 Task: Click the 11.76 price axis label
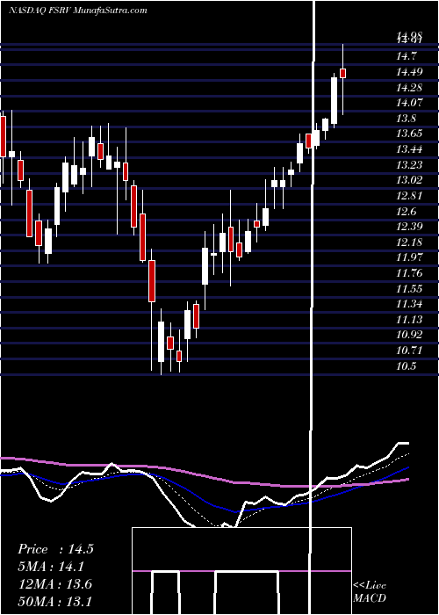(x=409, y=273)
